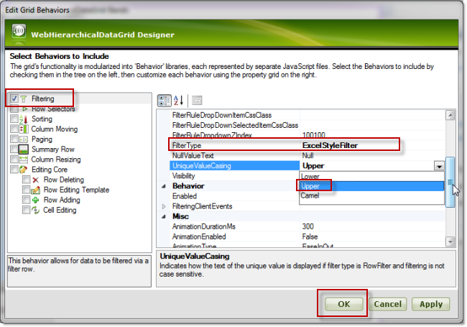Open the UniqueValueCasing dropdown arrow
Screen dimensions: 467x327
click(x=438, y=165)
